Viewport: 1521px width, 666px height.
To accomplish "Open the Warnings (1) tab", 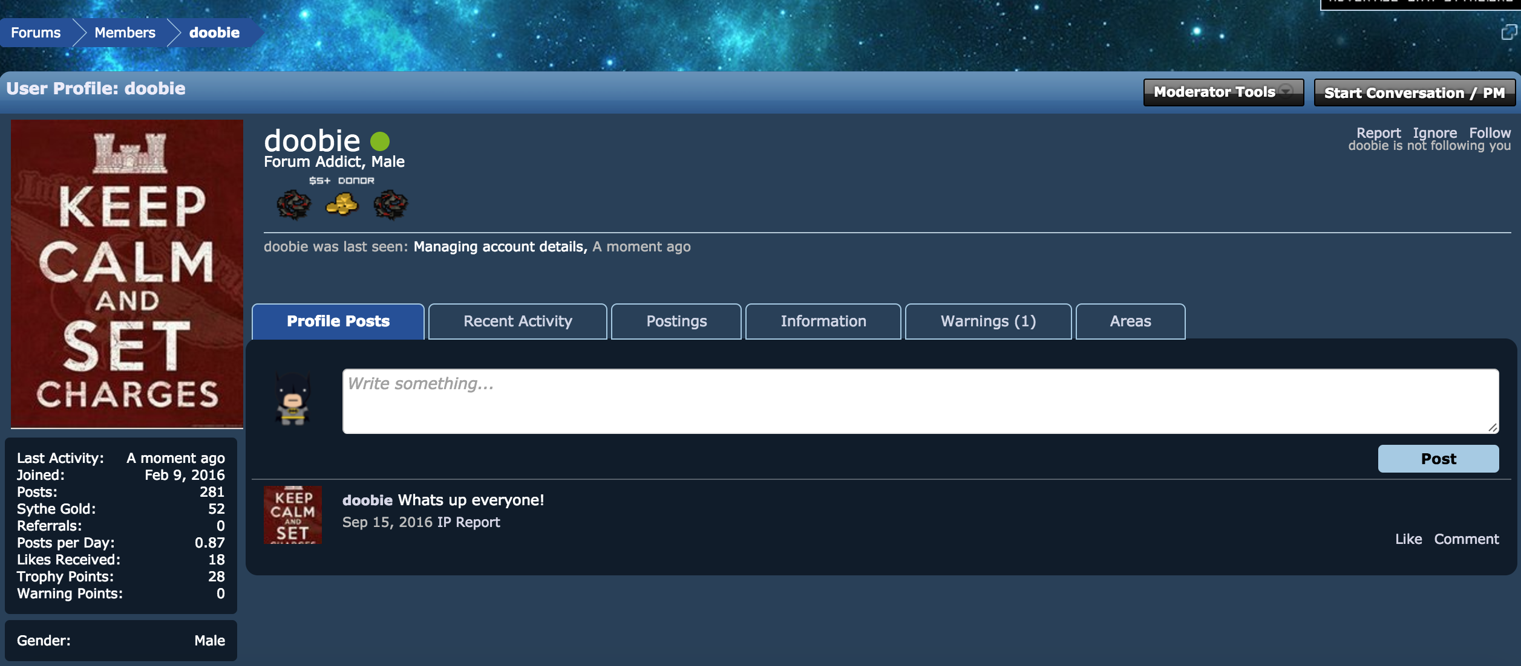I will (988, 322).
